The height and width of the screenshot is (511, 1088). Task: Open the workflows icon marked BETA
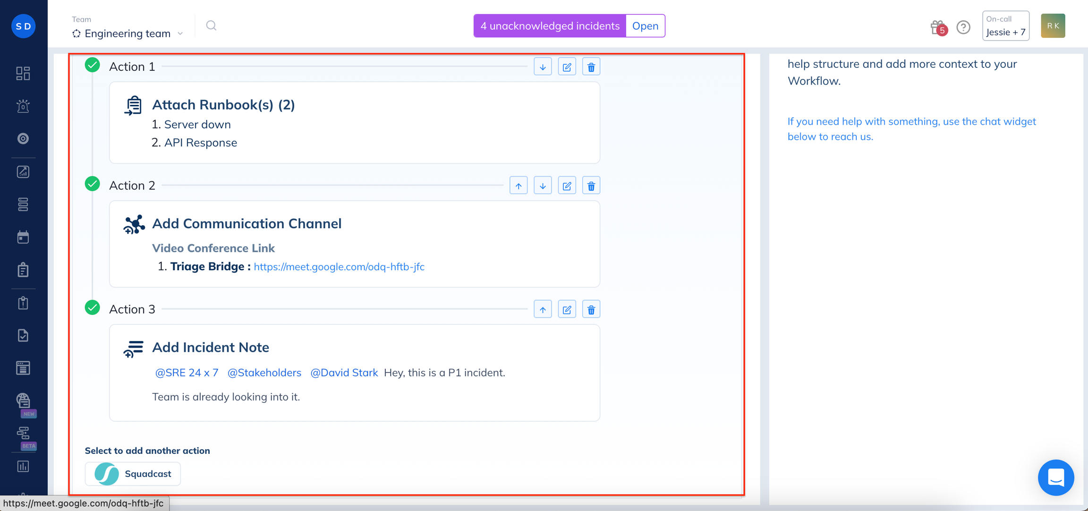23,433
